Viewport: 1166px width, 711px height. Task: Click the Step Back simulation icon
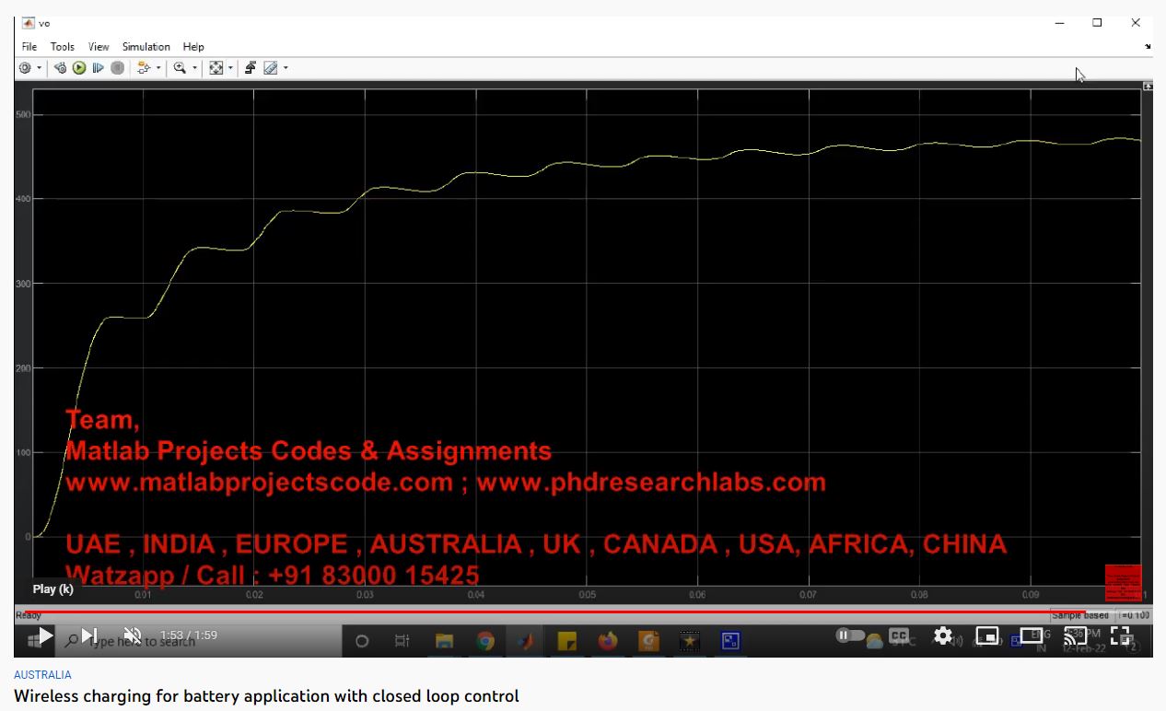pyautogui.click(x=61, y=68)
